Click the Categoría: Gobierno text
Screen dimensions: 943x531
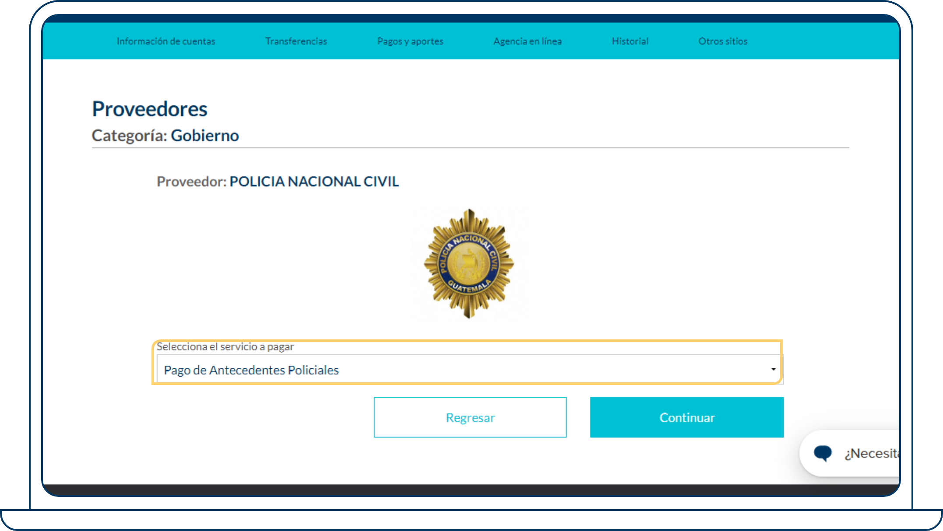[x=165, y=136]
